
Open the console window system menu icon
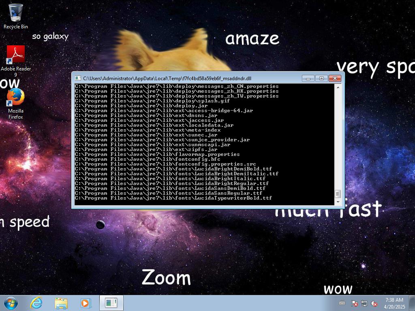point(78,78)
